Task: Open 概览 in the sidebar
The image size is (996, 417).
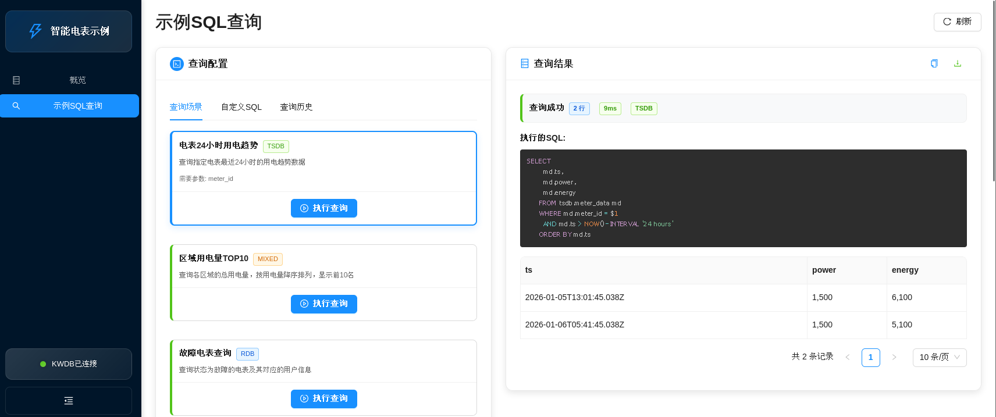Action: [x=70, y=80]
